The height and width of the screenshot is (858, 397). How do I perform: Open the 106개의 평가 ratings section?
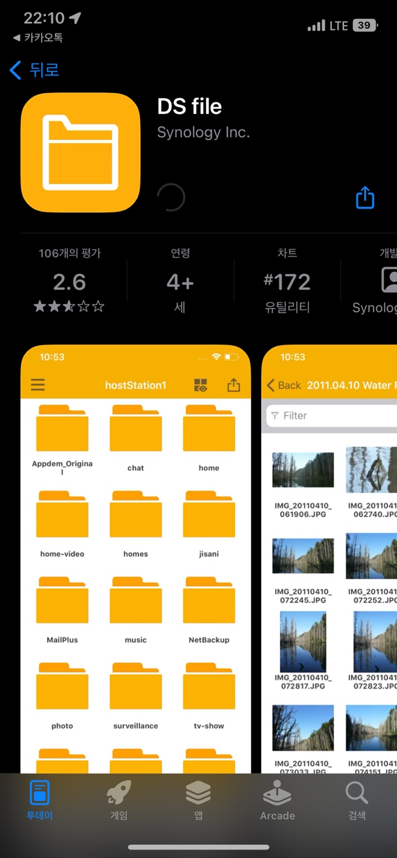click(x=70, y=253)
